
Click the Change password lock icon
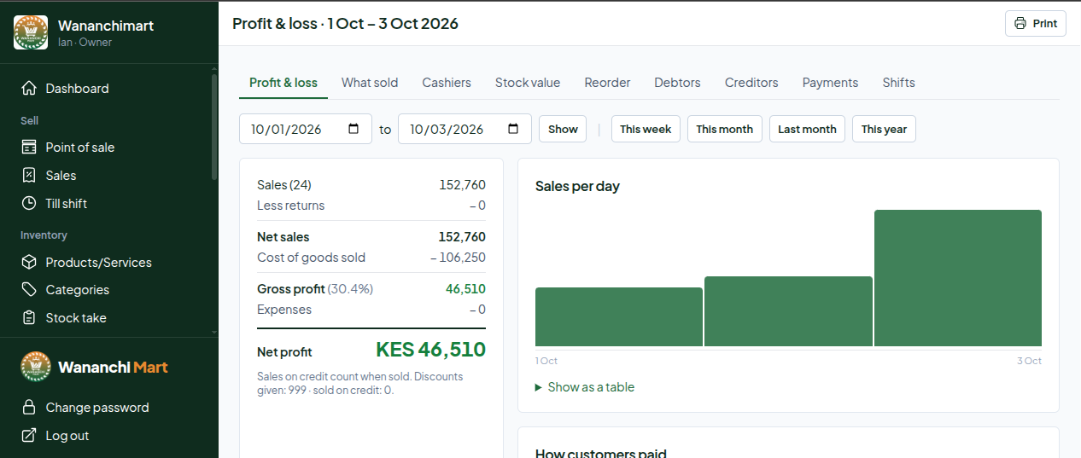click(x=29, y=408)
